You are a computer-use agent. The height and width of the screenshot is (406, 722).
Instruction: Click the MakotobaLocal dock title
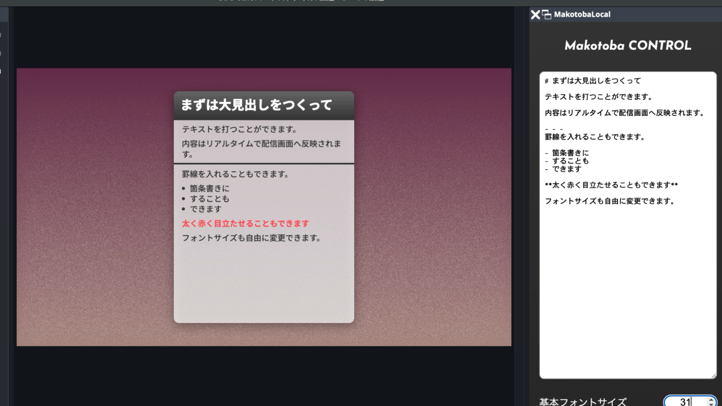[582, 15]
